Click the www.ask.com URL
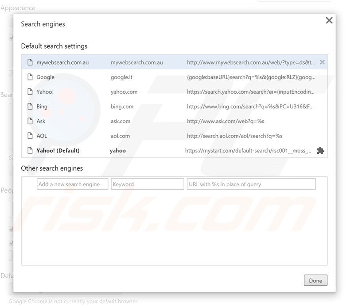The height and width of the screenshot is (305, 350). coord(226,121)
